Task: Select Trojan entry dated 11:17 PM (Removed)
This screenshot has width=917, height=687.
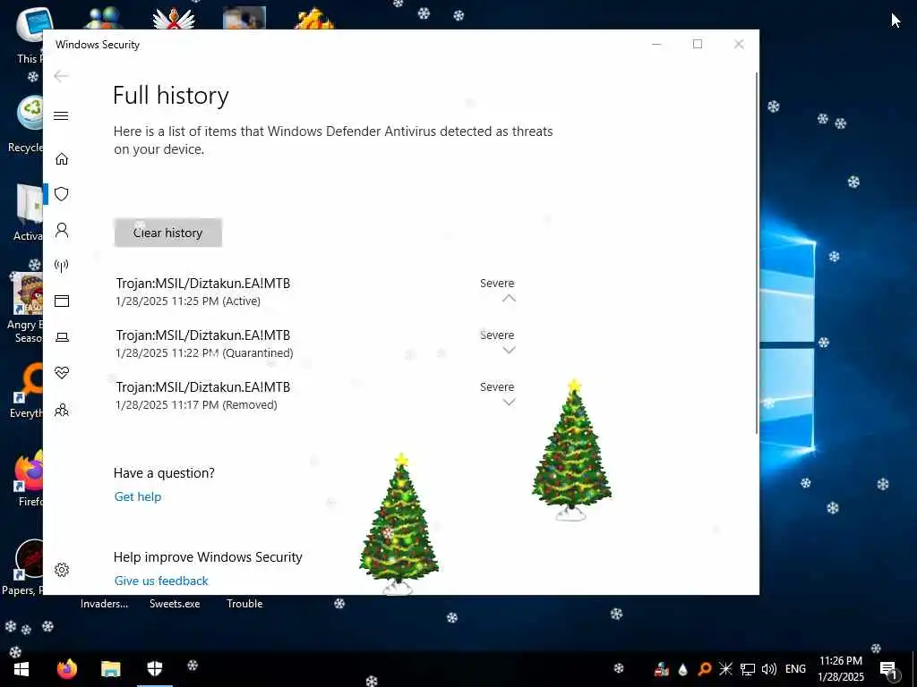Action: pyautogui.click(x=316, y=395)
